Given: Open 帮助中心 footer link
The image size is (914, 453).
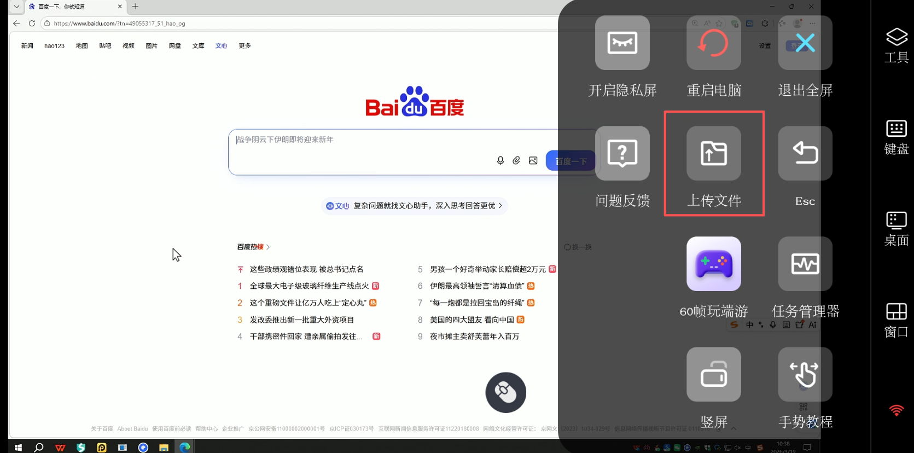Looking at the screenshot, I should pyautogui.click(x=206, y=429).
